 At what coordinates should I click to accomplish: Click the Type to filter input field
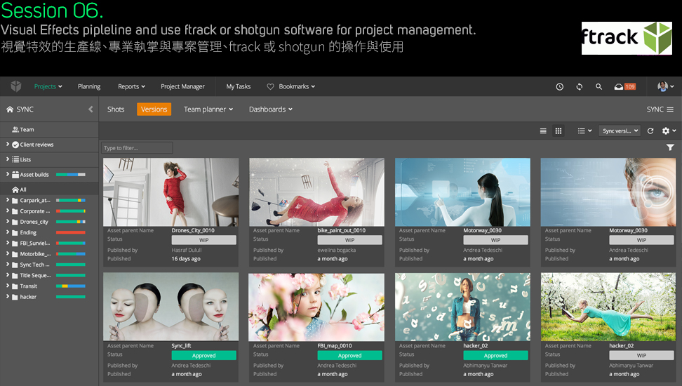137,148
